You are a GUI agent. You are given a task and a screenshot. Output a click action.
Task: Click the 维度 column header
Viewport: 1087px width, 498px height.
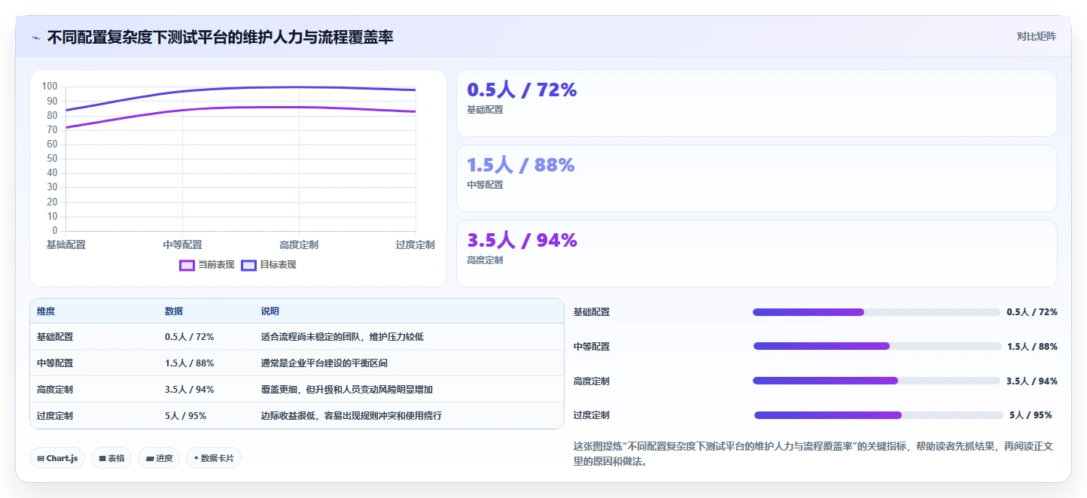46,311
